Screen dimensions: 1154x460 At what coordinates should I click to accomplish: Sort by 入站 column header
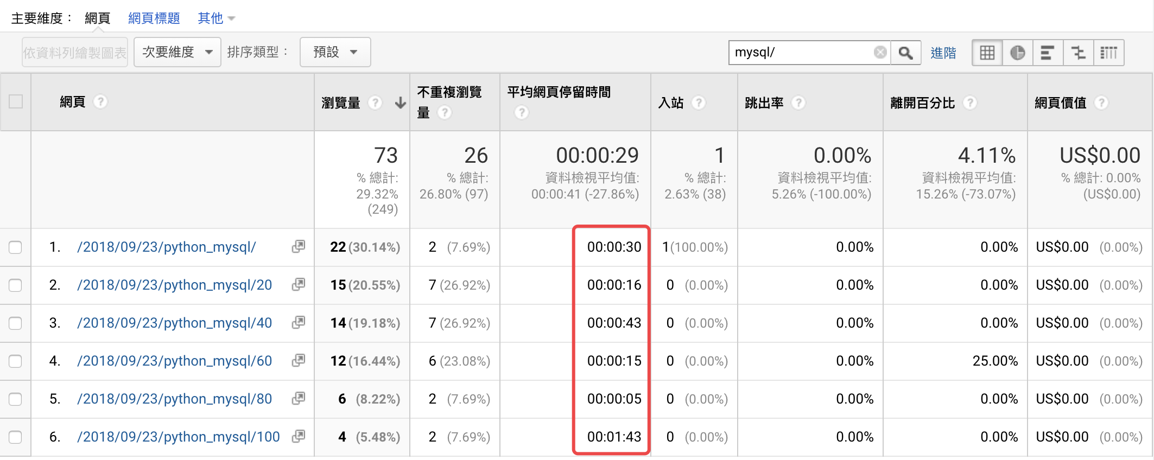(x=671, y=103)
